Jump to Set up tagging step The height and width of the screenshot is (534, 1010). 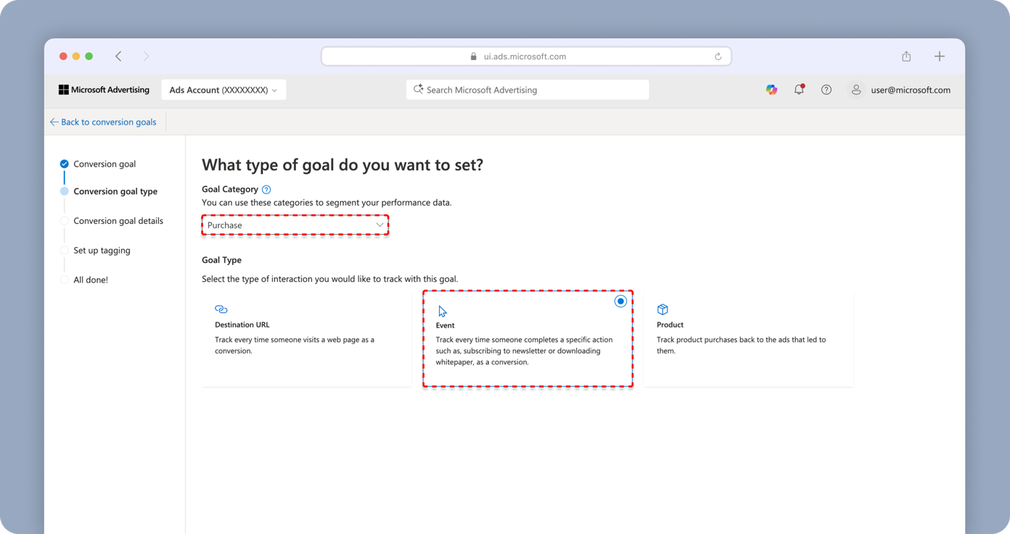tap(102, 251)
